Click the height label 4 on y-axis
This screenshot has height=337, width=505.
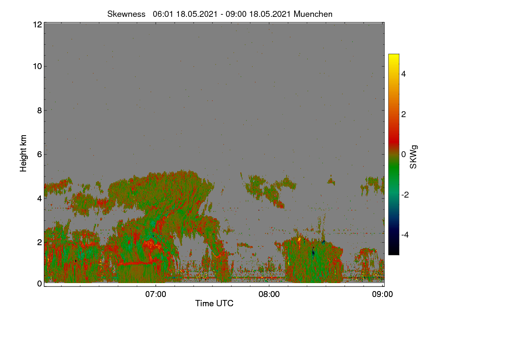coord(39,198)
